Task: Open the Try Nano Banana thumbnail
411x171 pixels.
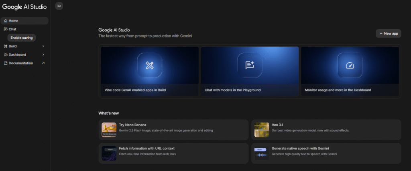Action: click(x=109, y=130)
